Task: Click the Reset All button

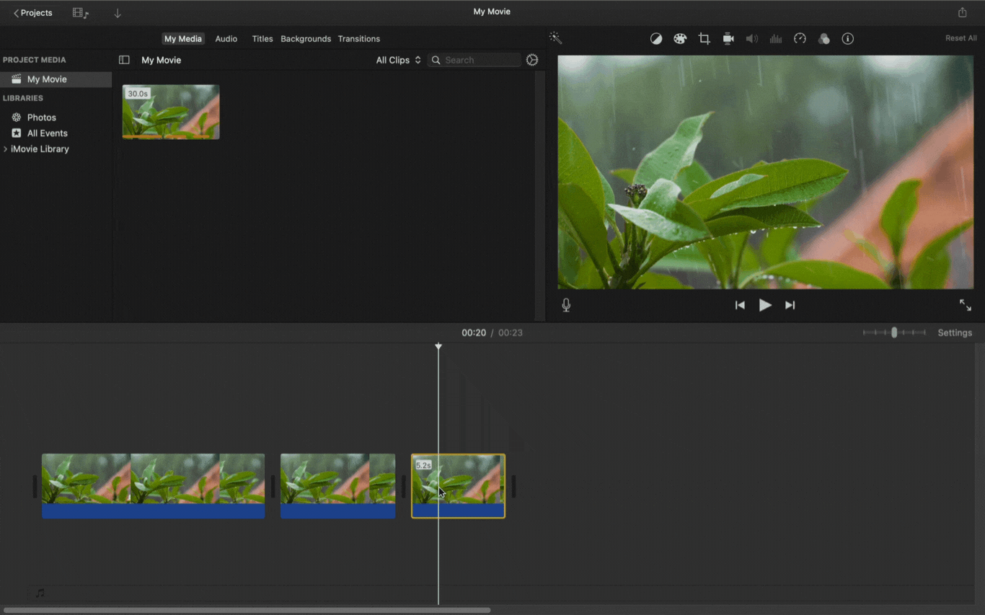Action: point(960,37)
